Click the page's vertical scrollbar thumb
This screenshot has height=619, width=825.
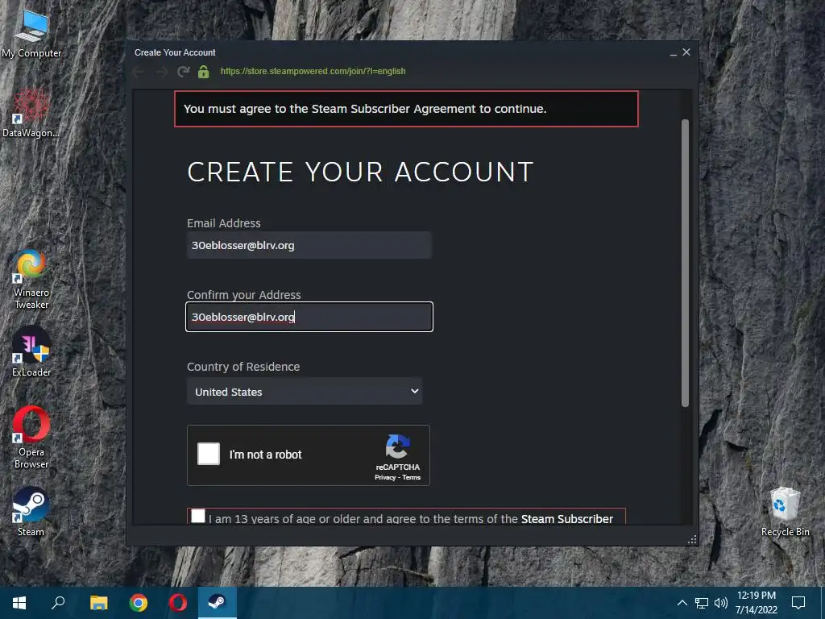(685, 264)
